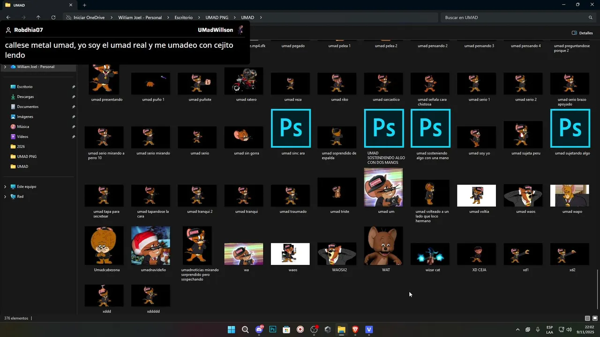Viewport: 600px width, 337px height.
Task: Expand Este equipo in sidebar
Action: click(x=5, y=186)
